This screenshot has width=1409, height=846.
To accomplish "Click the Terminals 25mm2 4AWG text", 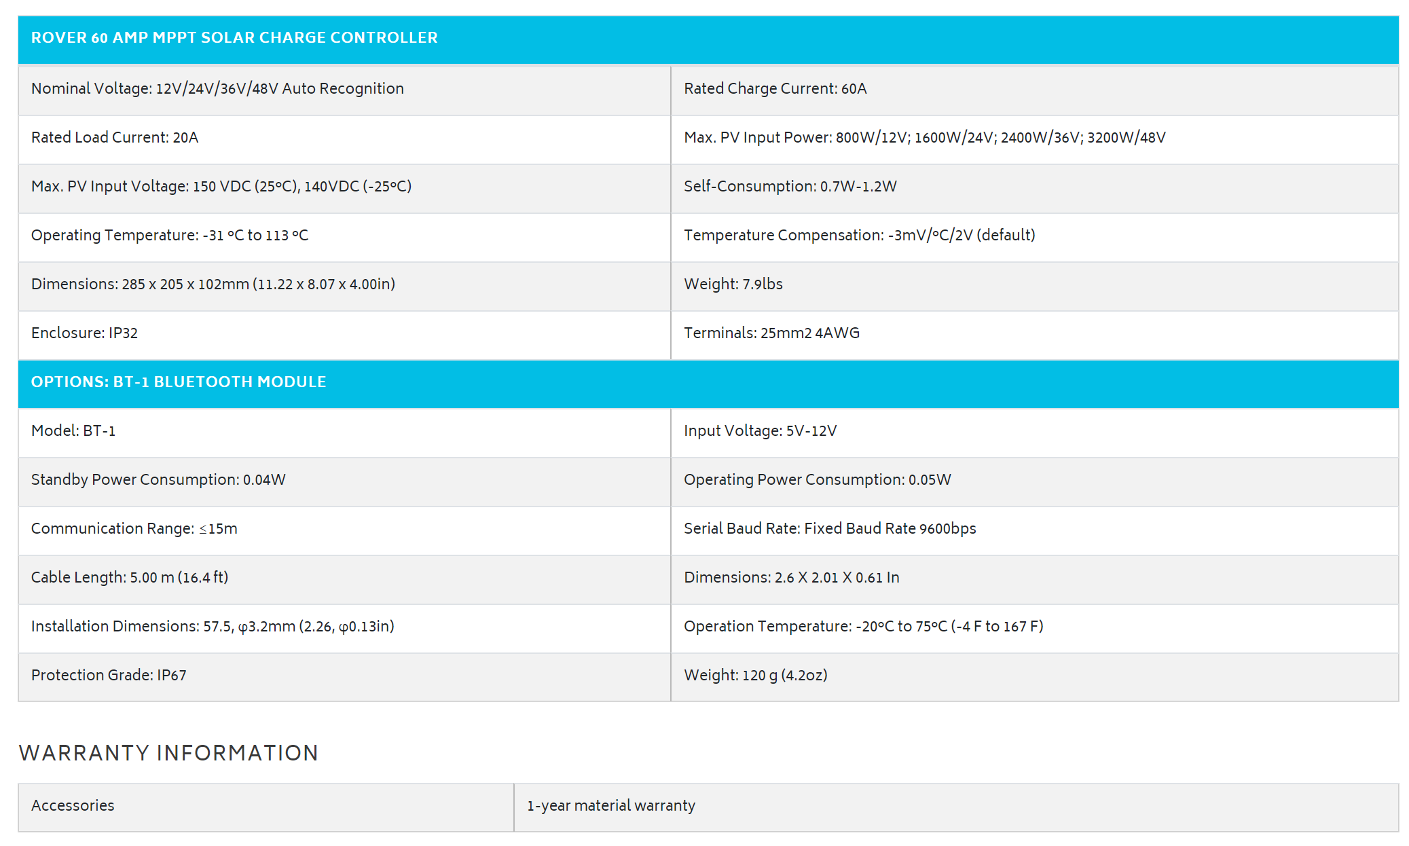I will (x=771, y=333).
